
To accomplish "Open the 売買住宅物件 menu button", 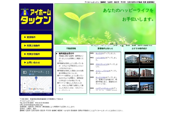I will tap(36, 54).
